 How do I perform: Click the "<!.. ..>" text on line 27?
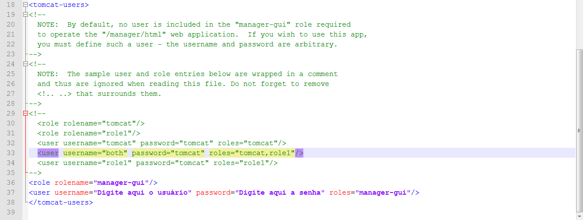tap(55, 94)
